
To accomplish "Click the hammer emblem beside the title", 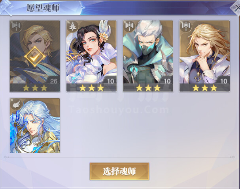I will pos(6,7).
